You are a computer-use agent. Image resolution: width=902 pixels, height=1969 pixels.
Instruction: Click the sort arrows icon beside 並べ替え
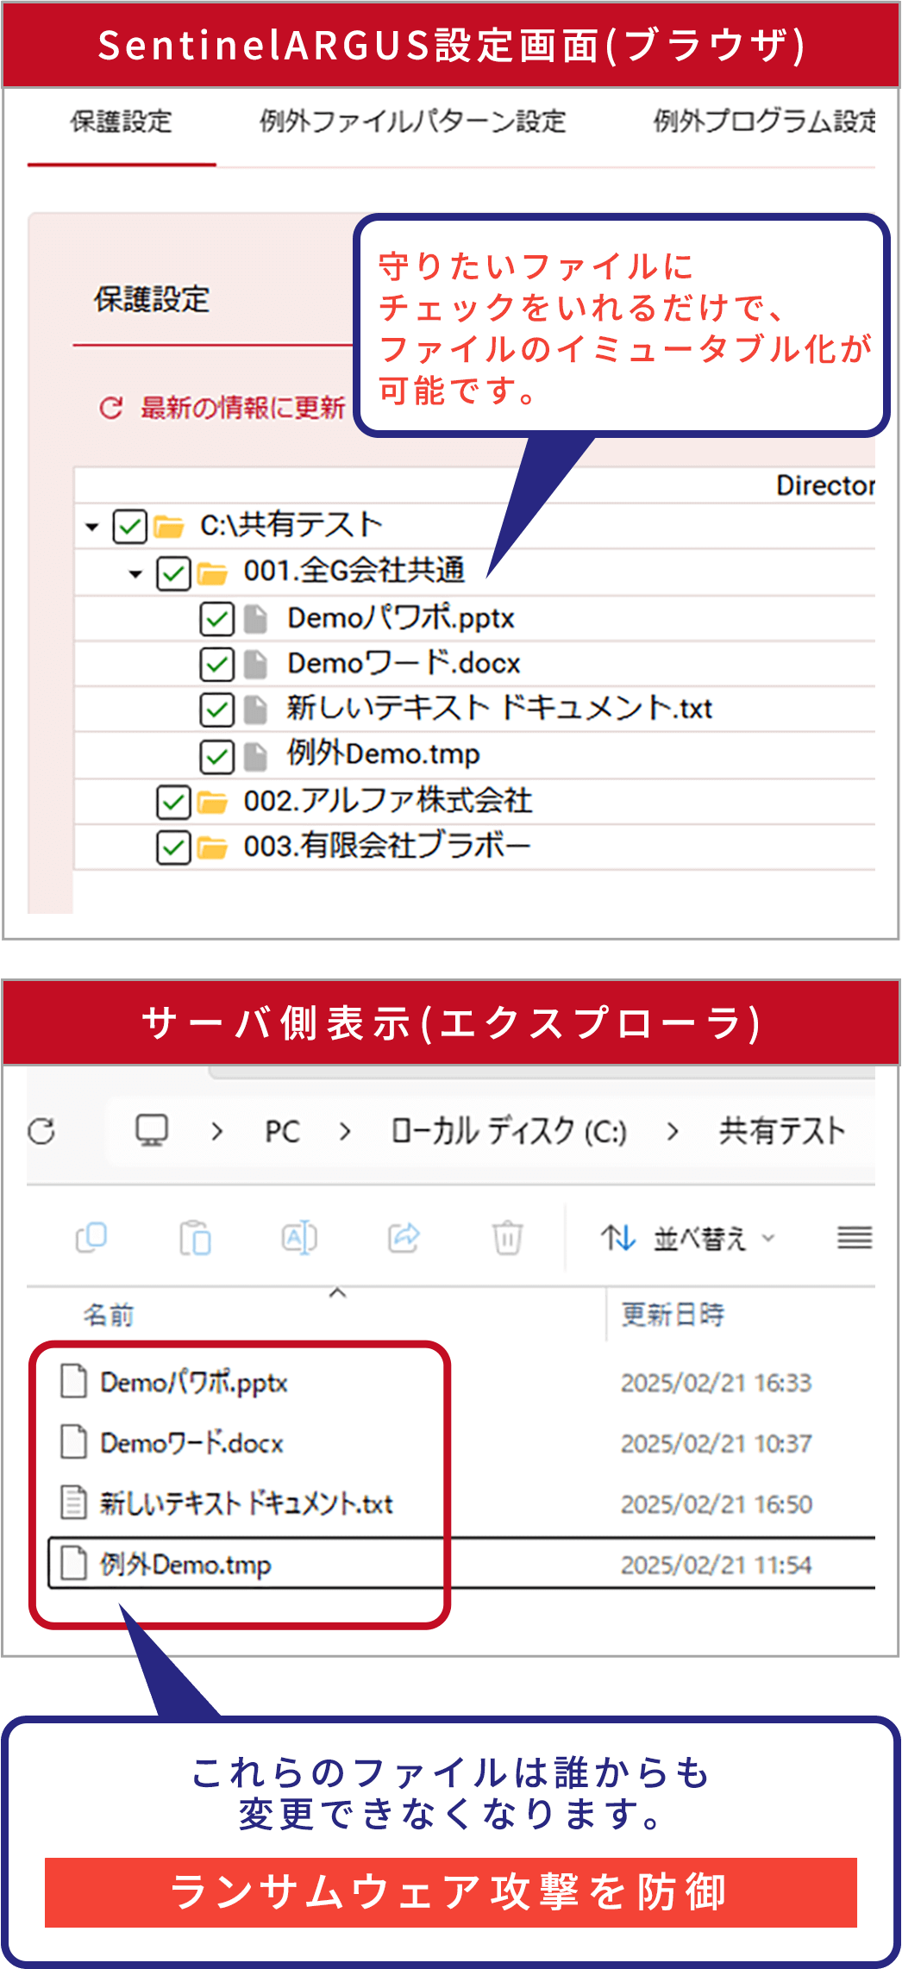pos(618,1239)
